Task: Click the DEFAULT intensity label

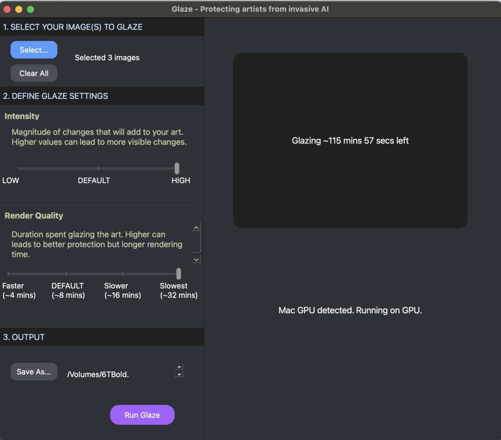Action: 94,181
